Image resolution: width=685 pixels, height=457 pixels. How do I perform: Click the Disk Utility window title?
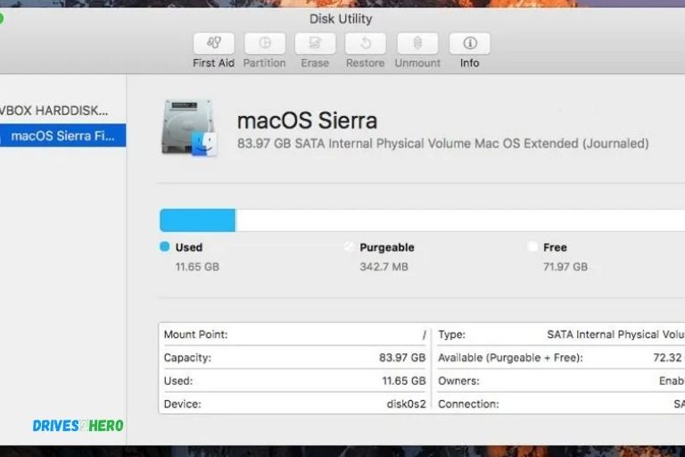(341, 19)
